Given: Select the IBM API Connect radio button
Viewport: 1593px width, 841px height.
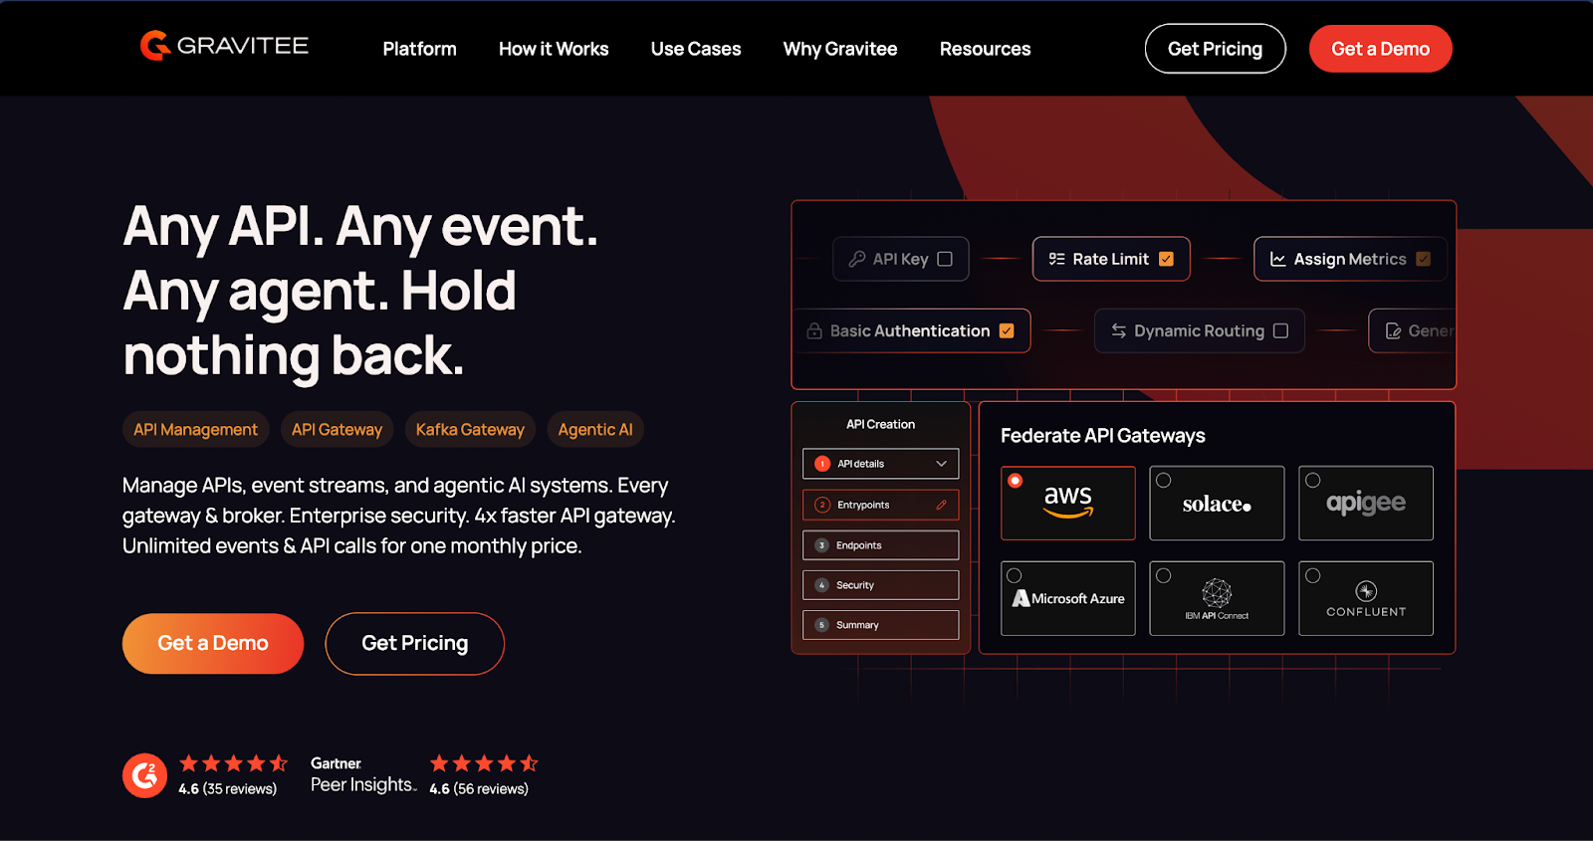Looking at the screenshot, I should (1163, 575).
